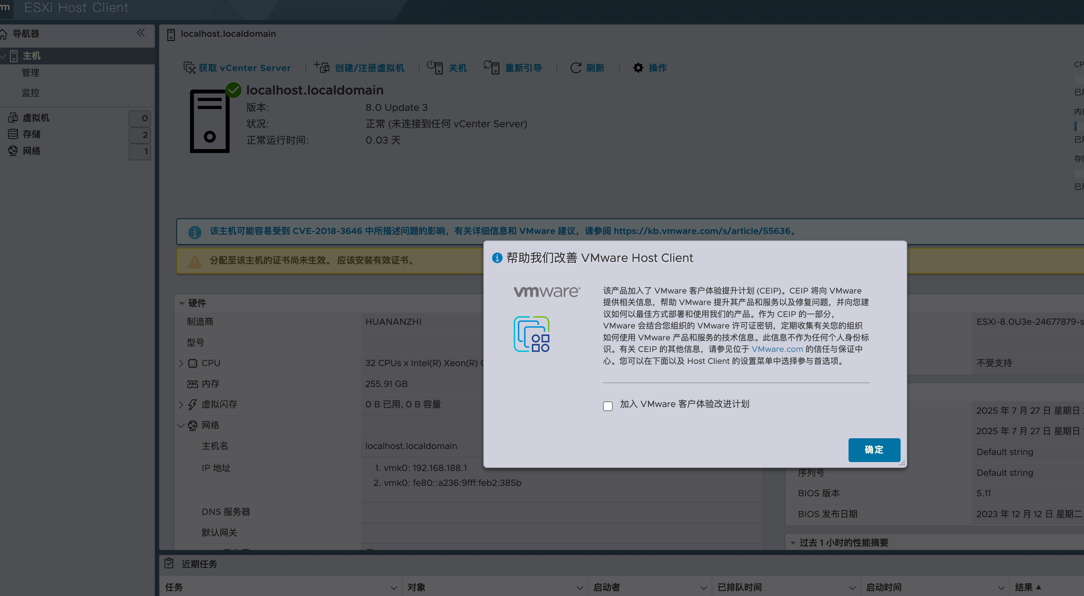Open the 网络 navigator section
This screenshot has height=596, width=1084.
point(32,151)
